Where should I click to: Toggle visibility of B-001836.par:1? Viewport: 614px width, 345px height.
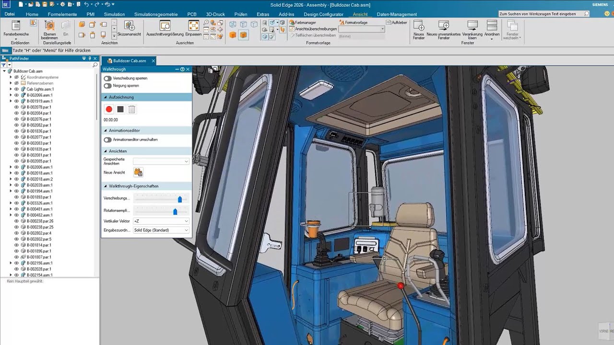16,131
